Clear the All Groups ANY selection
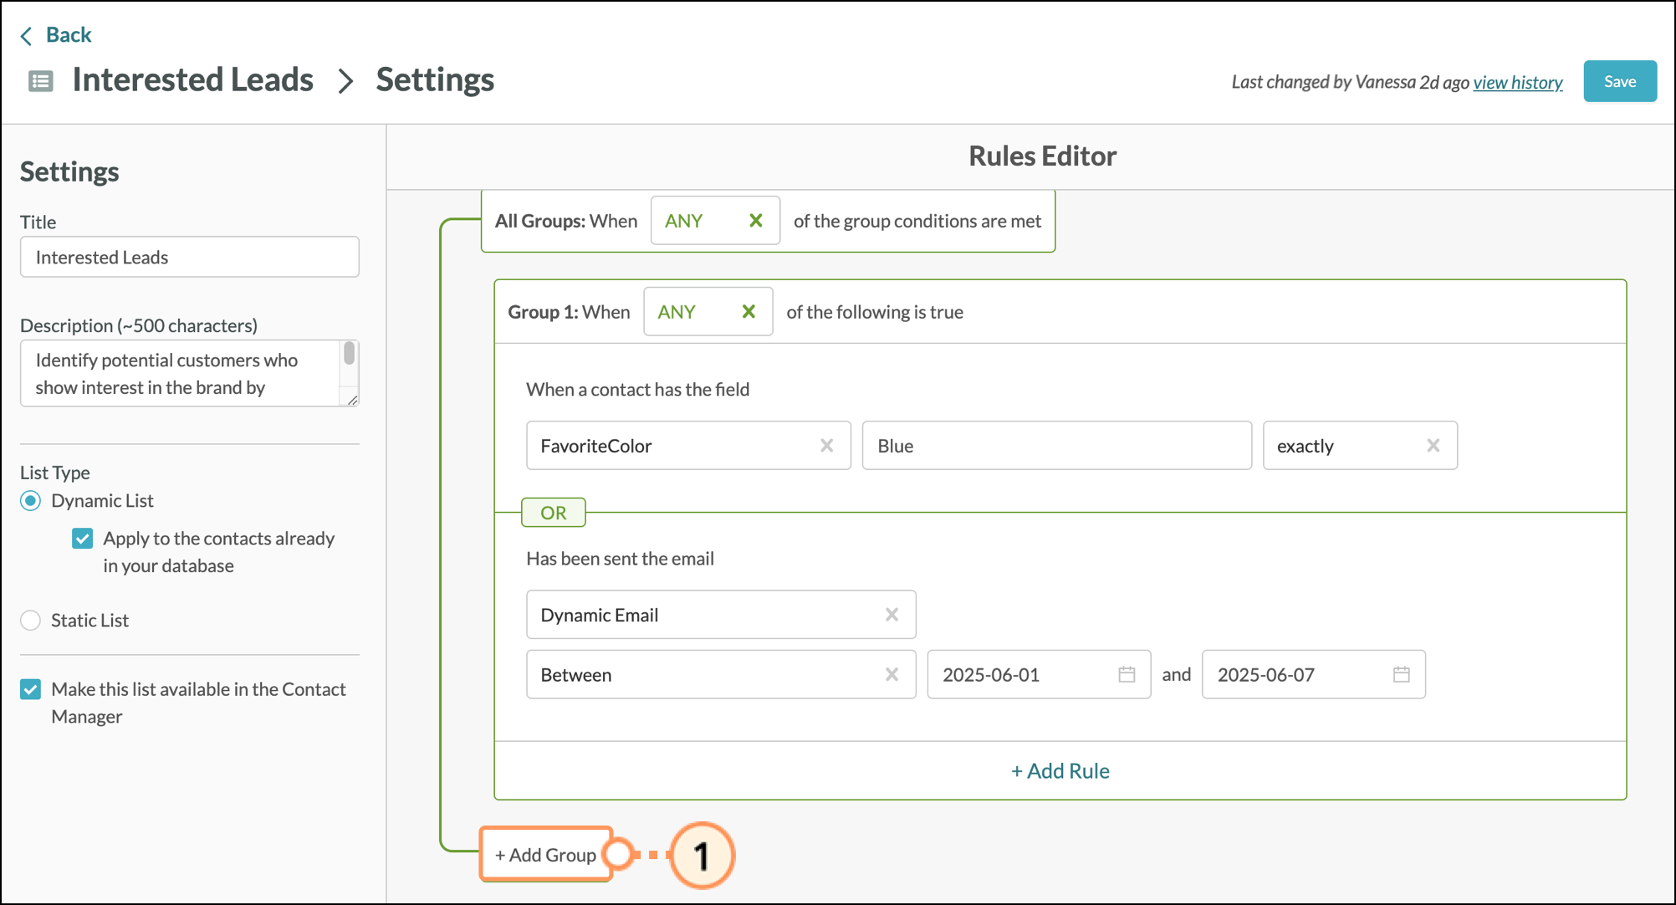The image size is (1676, 905). pyautogui.click(x=755, y=221)
